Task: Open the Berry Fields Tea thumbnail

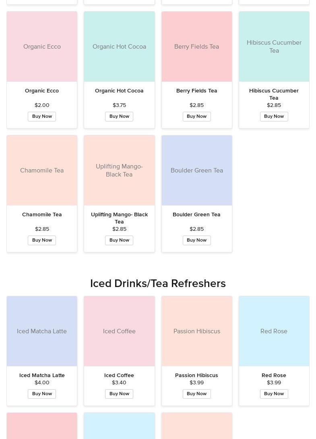Action: coord(196,47)
